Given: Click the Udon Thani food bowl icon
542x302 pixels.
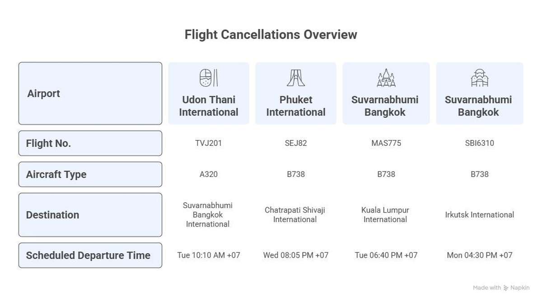Looking at the screenshot, I should click(209, 78).
